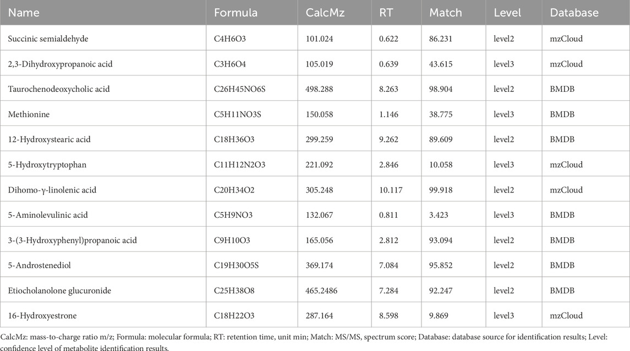
Task: Click the Database column header
Action: (575, 13)
